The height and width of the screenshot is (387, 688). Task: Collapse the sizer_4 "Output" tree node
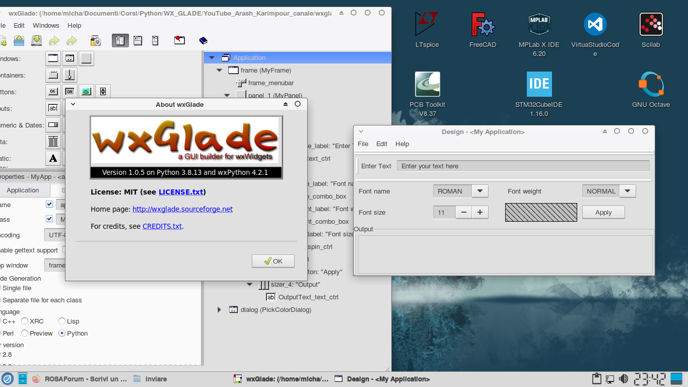click(249, 285)
